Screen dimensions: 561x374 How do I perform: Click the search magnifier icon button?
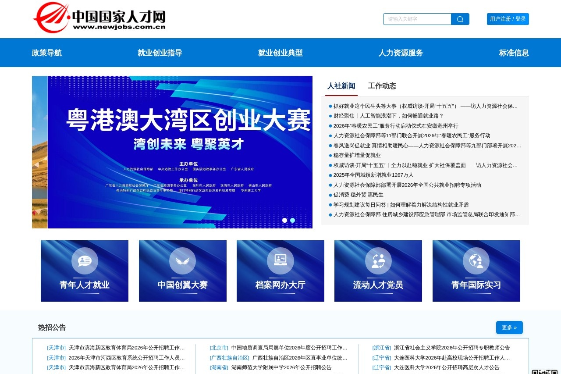click(x=460, y=19)
